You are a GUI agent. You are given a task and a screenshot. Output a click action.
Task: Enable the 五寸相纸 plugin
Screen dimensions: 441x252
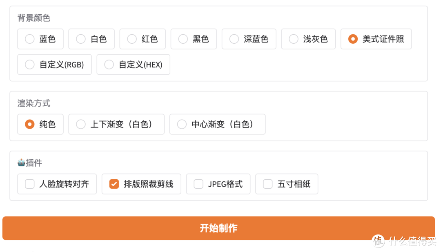286,184
